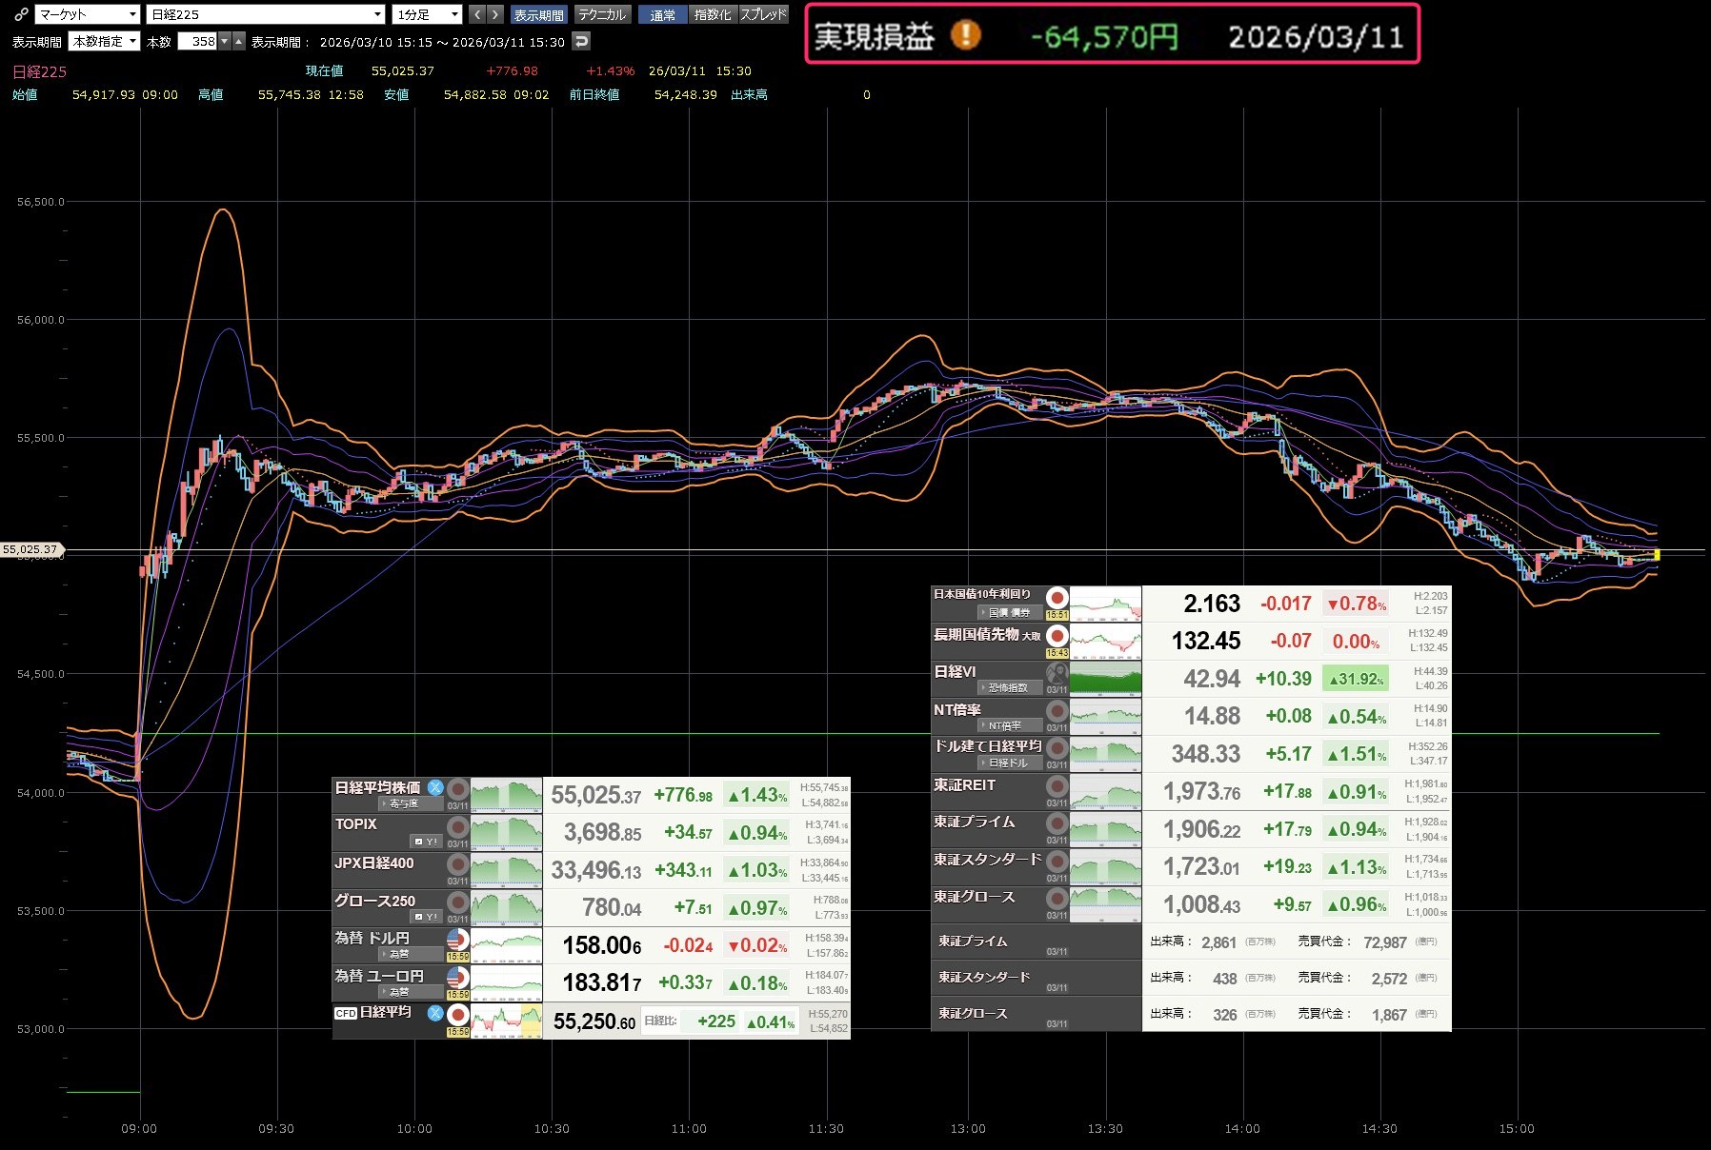Toggle the 通常 display mode

pos(662,14)
